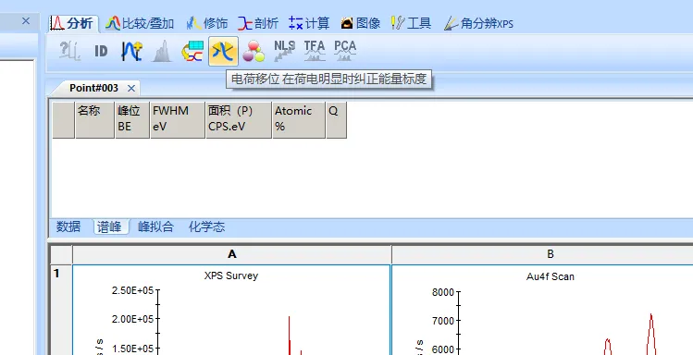Click the Q column header

[337, 120]
